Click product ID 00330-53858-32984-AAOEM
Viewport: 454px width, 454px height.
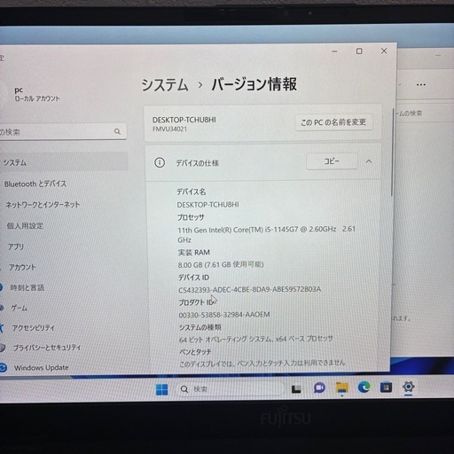tap(224, 315)
